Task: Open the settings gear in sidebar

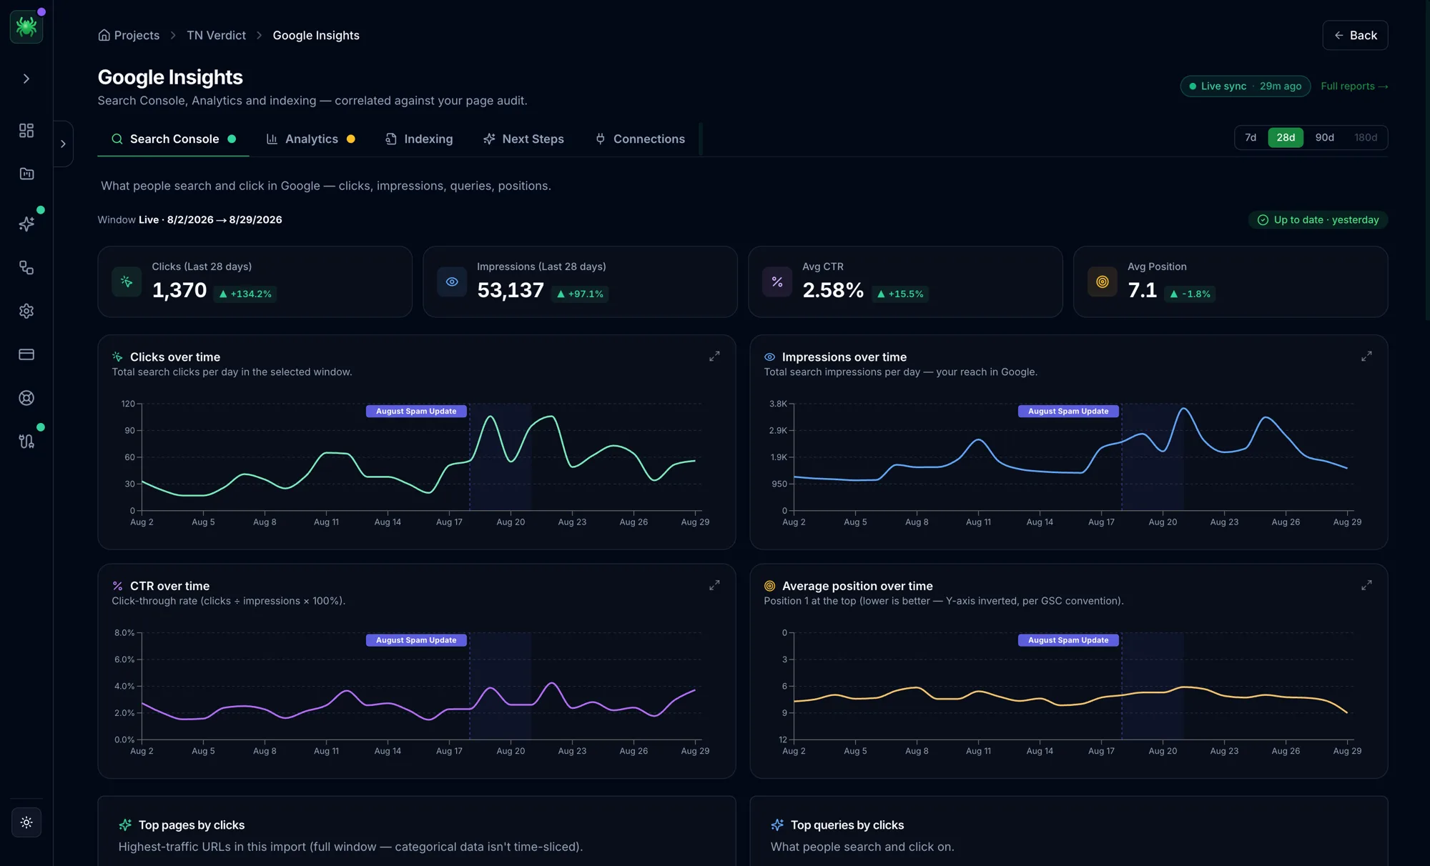Action: click(x=26, y=311)
